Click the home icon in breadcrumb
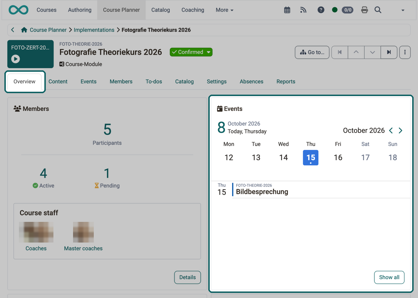The height and width of the screenshot is (298, 418). (24, 30)
